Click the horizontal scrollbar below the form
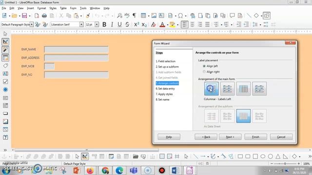The height and width of the screenshot is (175, 312). pyautogui.click(x=87, y=150)
